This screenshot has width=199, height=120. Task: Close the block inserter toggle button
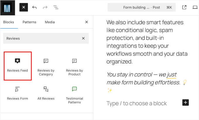coord(24,7)
